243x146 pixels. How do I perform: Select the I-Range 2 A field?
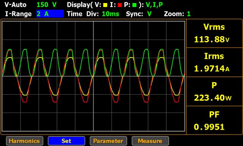coord(50,14)
